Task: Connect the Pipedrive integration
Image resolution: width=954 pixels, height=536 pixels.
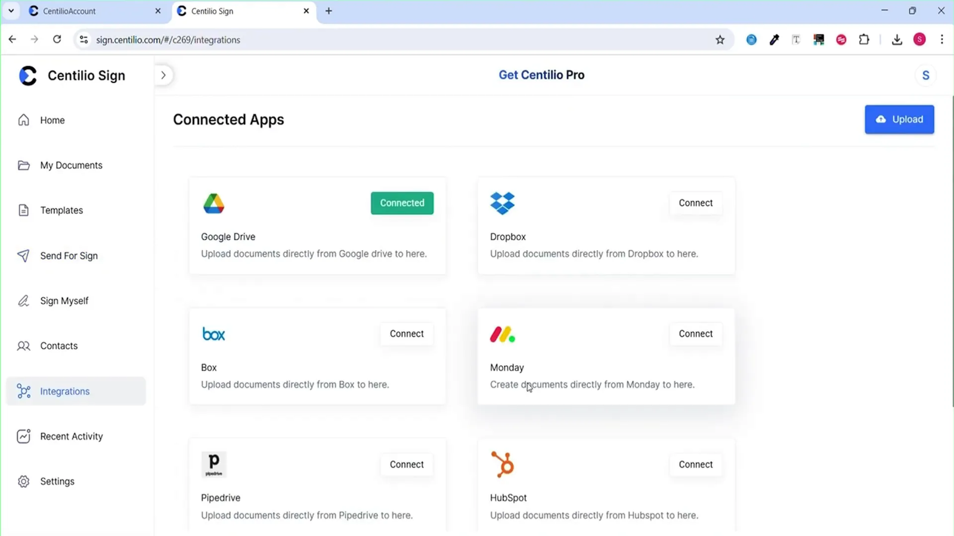Action: [407, 465]
